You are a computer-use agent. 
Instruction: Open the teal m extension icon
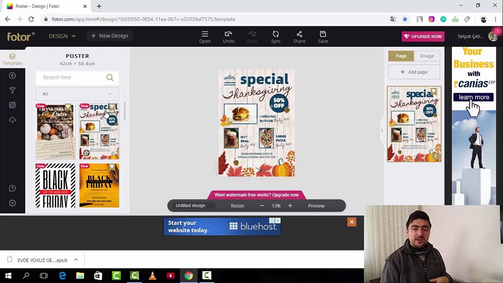pyautogui.click(x=443, y=19)
